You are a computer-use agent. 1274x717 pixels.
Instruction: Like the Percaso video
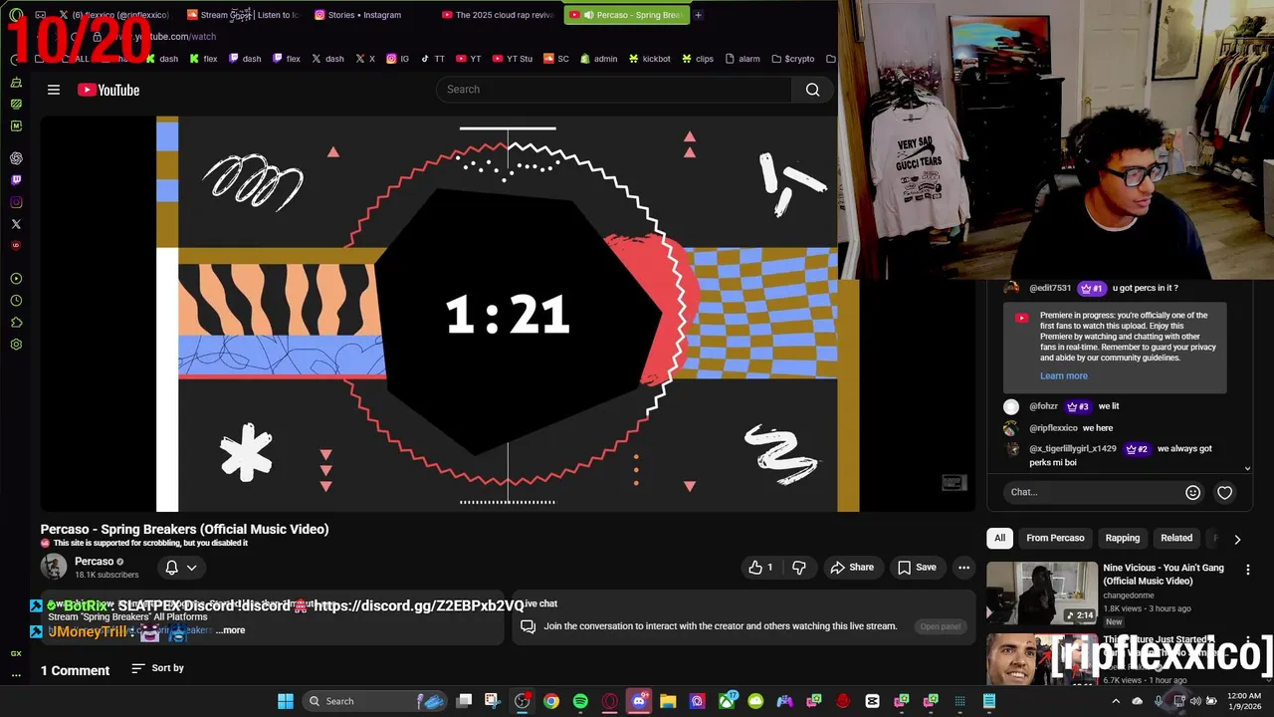click(760, 568)
